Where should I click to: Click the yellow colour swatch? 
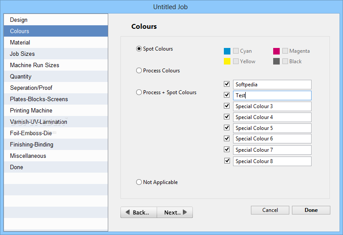tap(227, 61)
